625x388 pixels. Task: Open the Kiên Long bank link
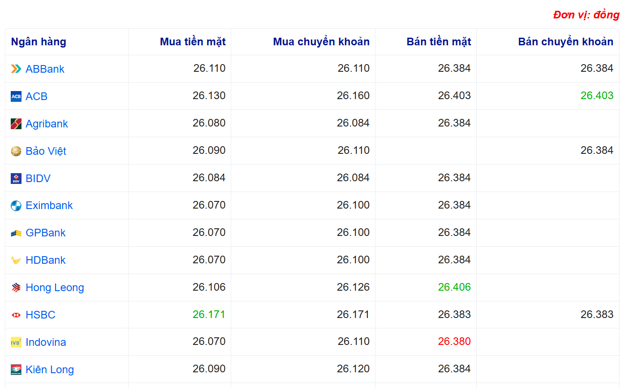point(49,370)
